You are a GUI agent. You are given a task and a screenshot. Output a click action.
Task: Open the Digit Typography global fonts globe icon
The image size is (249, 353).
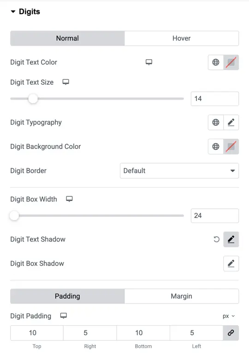tap(216, 122)
